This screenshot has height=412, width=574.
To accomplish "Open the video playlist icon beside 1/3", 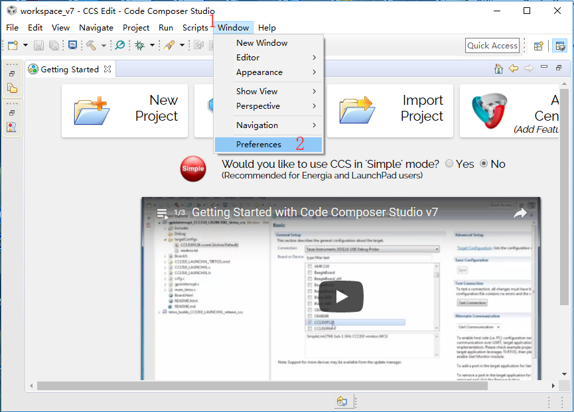I will pyautogui.click(x=162, y=213).
